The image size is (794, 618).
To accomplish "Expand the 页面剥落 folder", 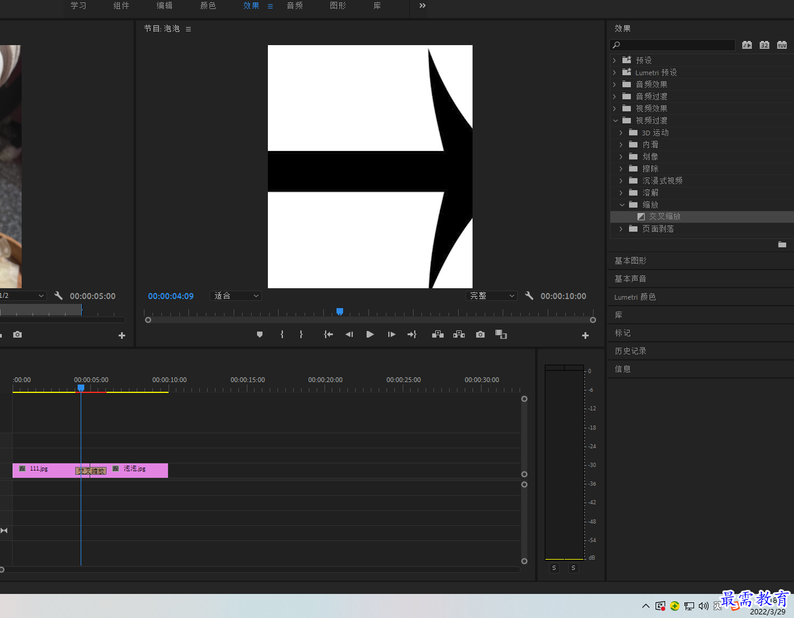I will tap(621, 229).
